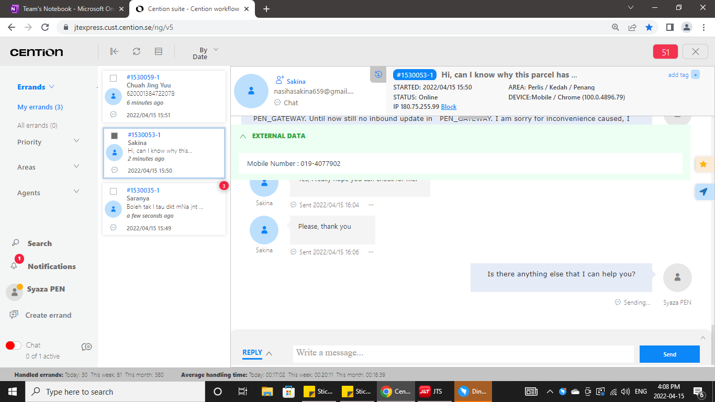715x402 pixels.
Task: Open the By Date sort dropdown
Action: tap(204, 53)
